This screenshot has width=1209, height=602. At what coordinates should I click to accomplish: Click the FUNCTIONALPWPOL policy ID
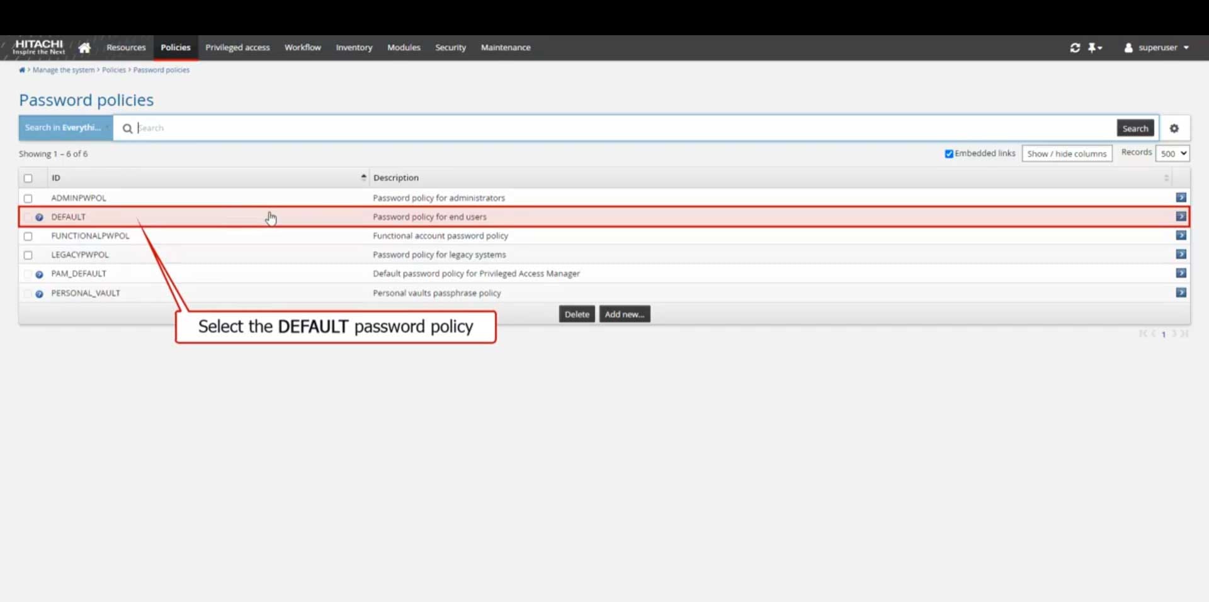90,236
